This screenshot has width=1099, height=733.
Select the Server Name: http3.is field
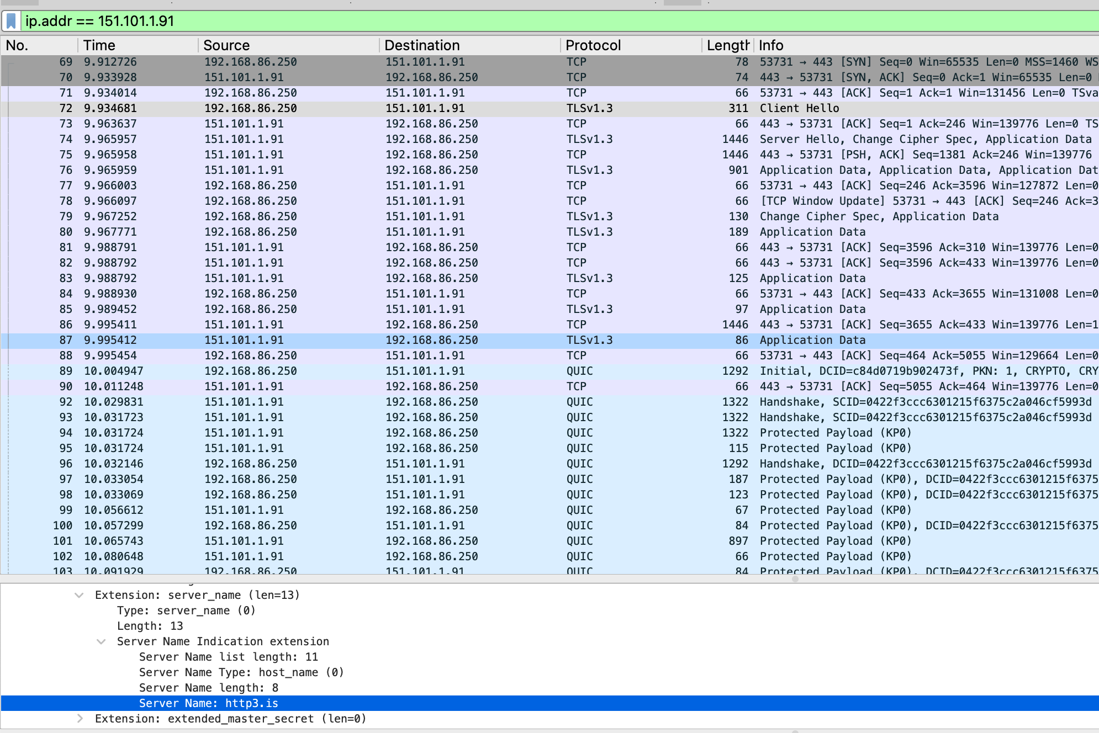click(x=209, y=703)
